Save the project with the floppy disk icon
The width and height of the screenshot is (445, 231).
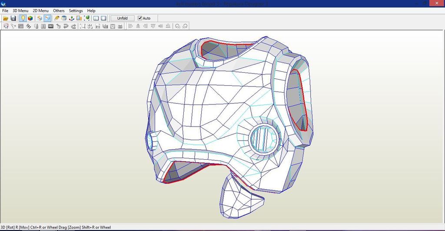(x=13, y=18)
